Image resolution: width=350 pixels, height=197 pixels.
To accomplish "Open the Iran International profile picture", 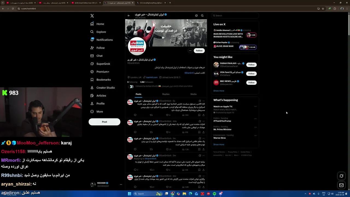I will coord(137,46).
